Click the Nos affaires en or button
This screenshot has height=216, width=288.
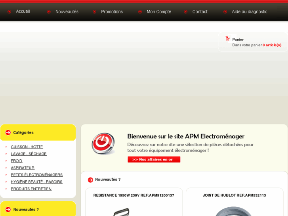tap(154, 159)
